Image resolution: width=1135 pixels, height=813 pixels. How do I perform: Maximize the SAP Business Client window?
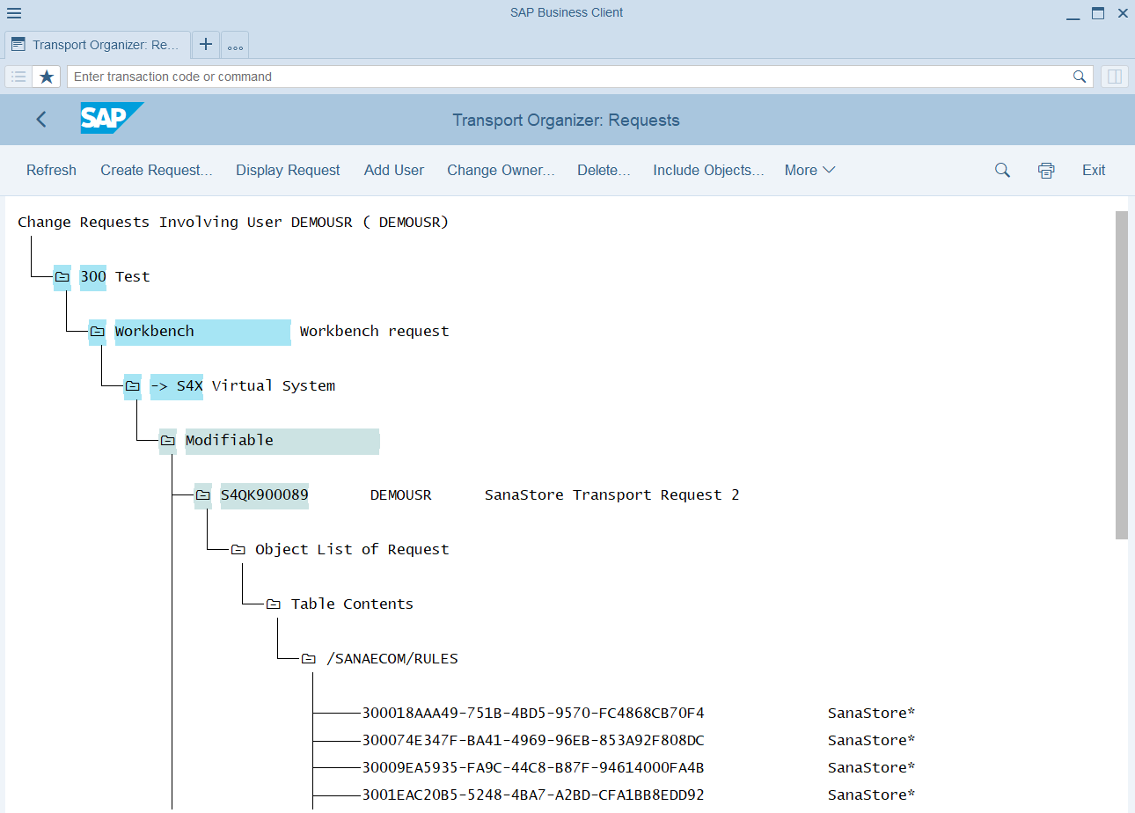click(1098, 13)
